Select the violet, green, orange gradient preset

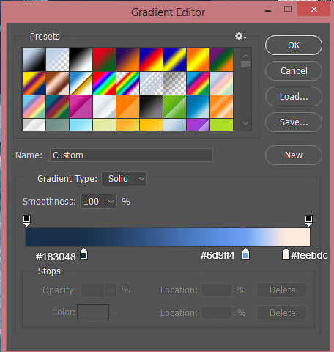point(221,59)
